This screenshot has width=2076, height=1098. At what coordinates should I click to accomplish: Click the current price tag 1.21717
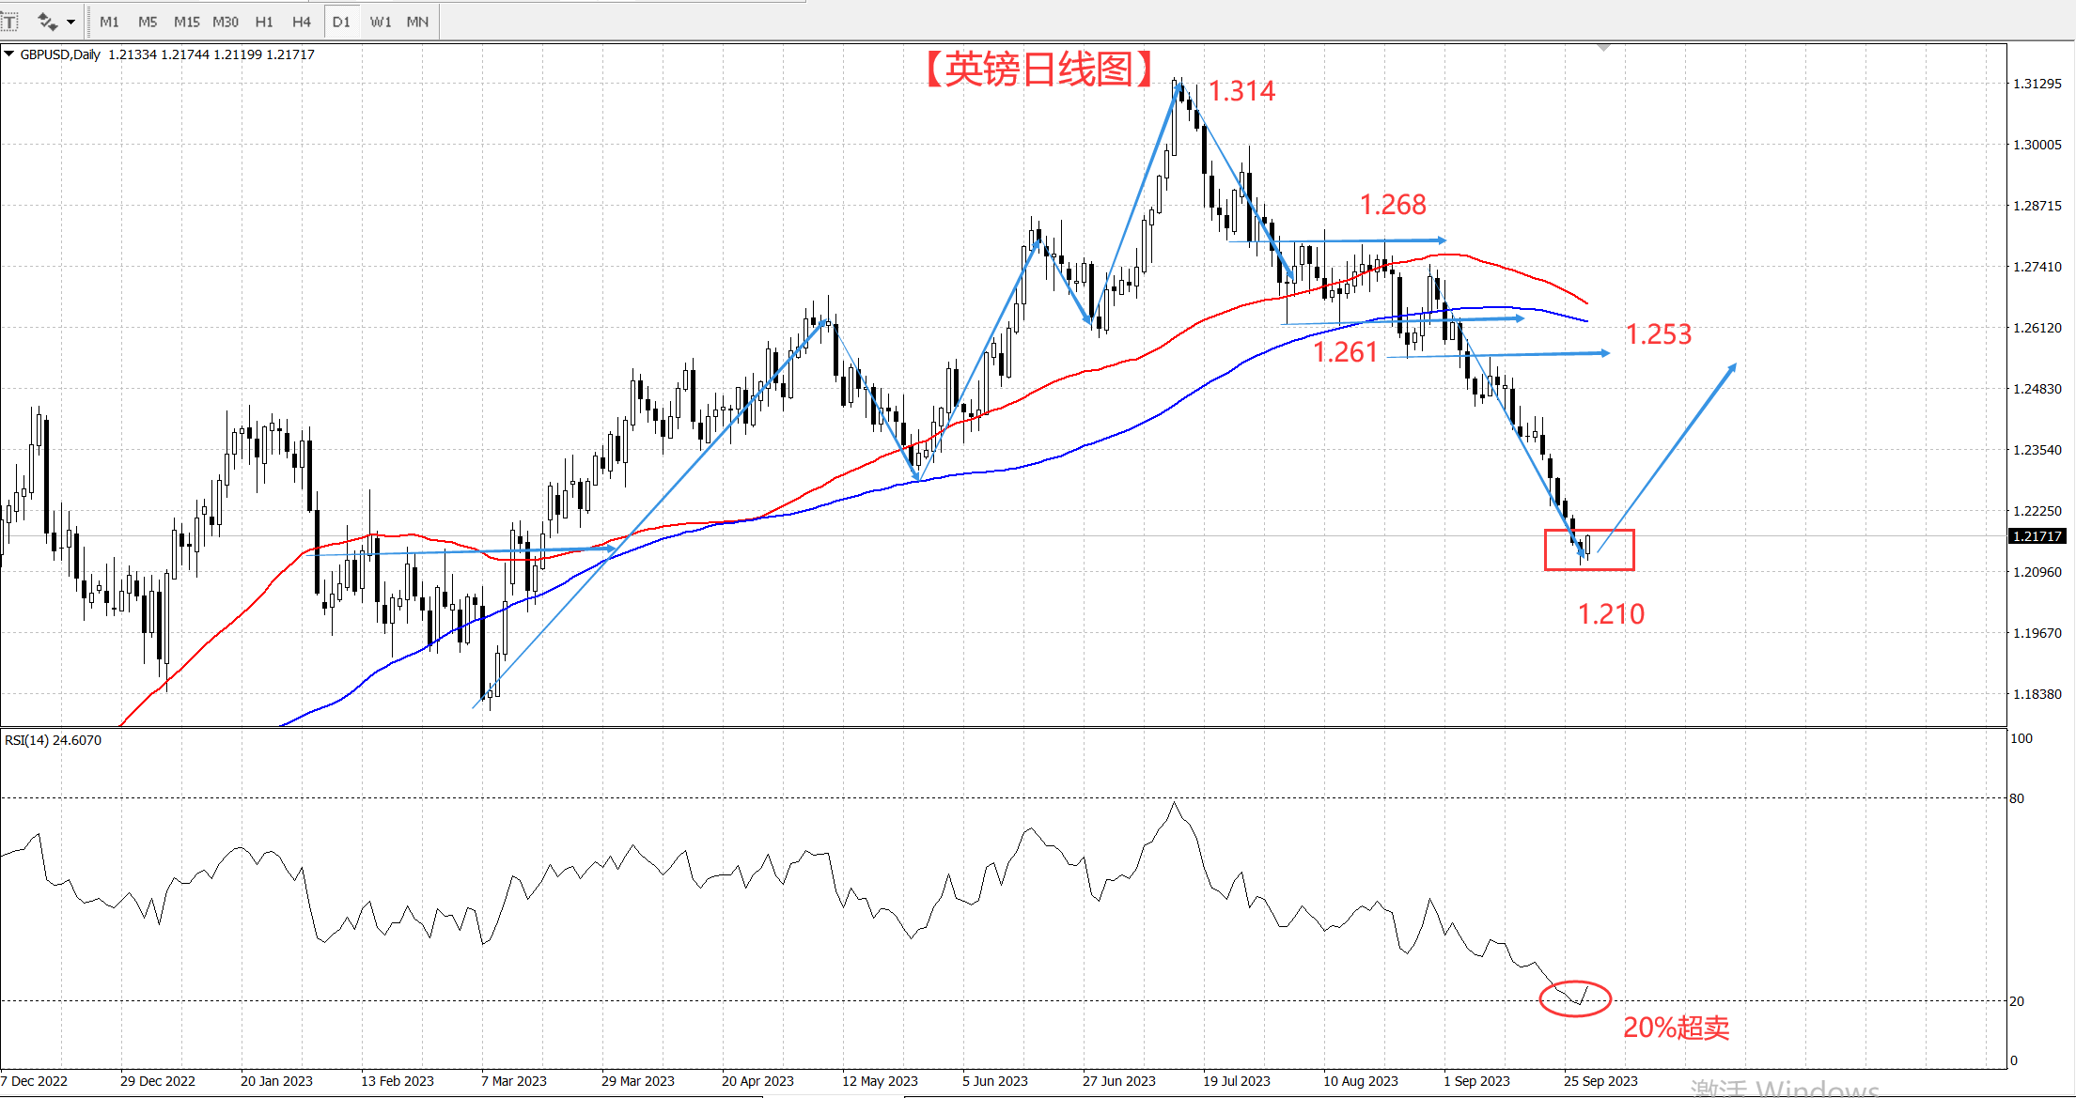2037,536
